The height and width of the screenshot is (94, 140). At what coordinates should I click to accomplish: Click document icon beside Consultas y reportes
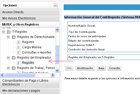click(19, 53)
